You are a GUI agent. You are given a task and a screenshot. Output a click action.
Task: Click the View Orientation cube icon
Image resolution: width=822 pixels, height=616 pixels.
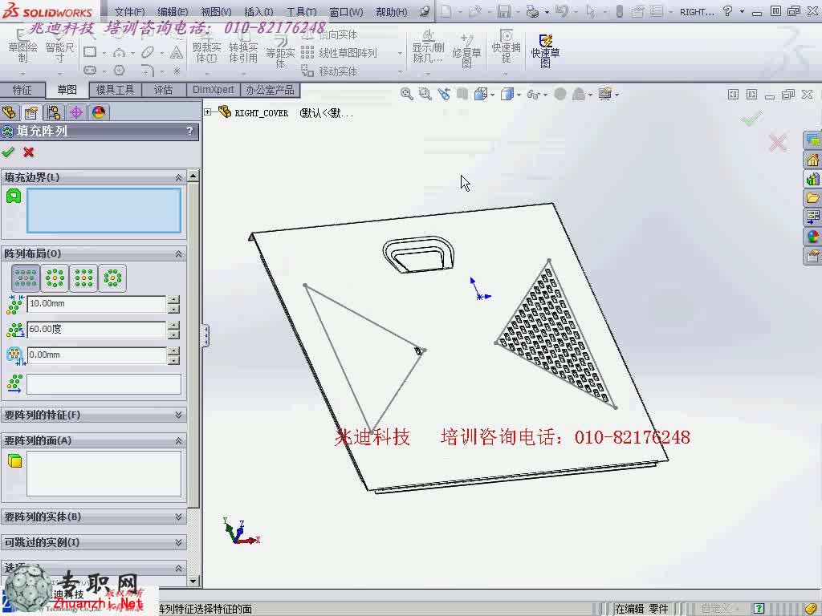(480, 94)
